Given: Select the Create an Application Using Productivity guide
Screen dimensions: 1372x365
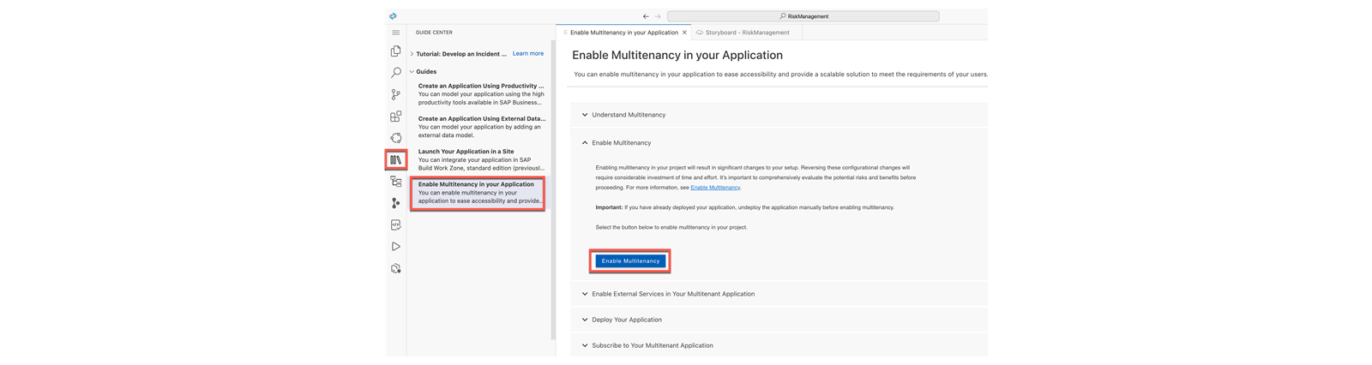Looking at the screenshot, I should click(x=481, y=94).
